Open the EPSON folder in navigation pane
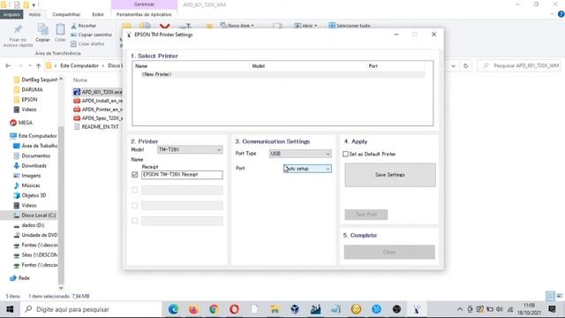The image size is (565, 318). [26, 100]
